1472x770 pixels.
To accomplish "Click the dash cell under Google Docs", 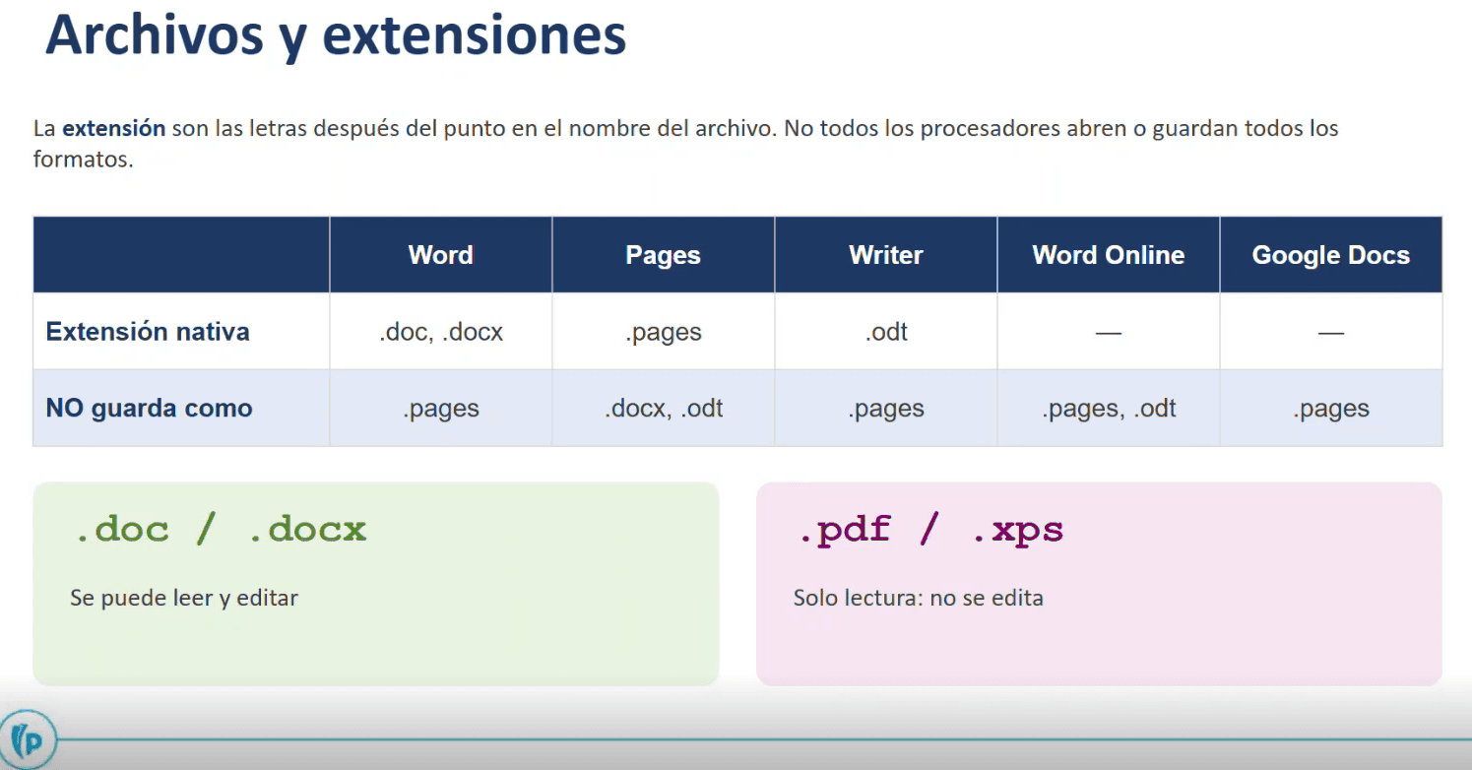I will 1331,332.
